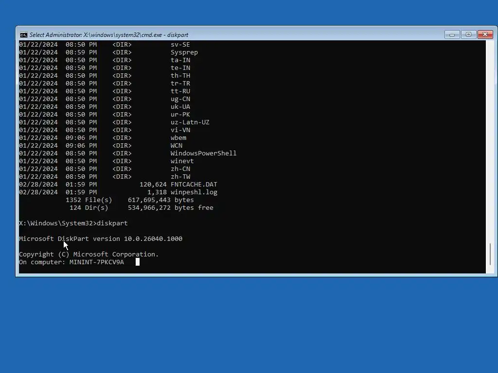This screenshot has height=373, width=498.
Task: Click the 'sv-SE' directory entry
Action: click(180, 44)
